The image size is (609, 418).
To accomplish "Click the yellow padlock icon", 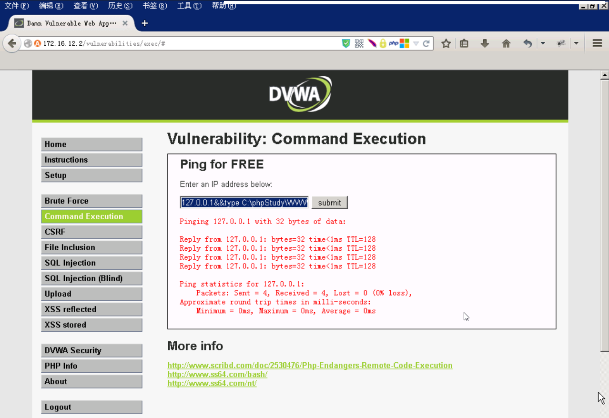I will click(x=383, y=43).
